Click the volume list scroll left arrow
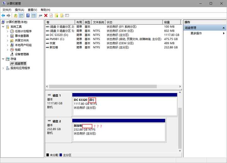The height and width of the screenshot is (163, 227). 47,86
